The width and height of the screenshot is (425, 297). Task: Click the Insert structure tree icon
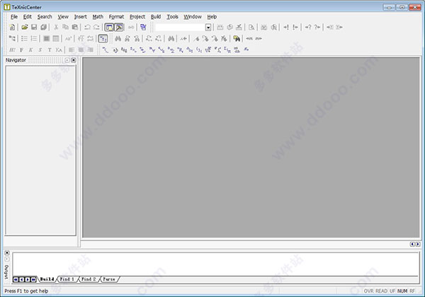(12, 38)
